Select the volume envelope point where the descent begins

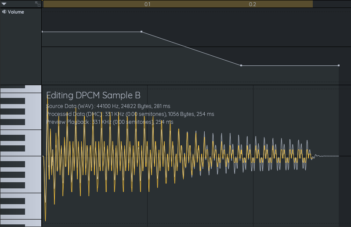point(141,32)
